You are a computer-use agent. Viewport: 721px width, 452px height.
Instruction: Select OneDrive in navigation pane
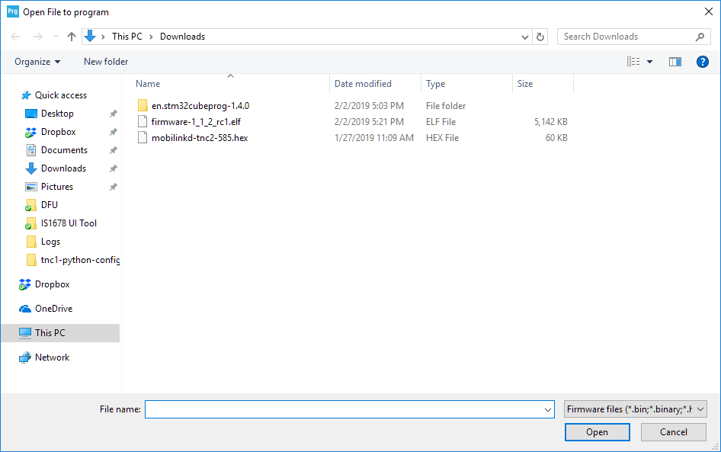coord(53,309)
